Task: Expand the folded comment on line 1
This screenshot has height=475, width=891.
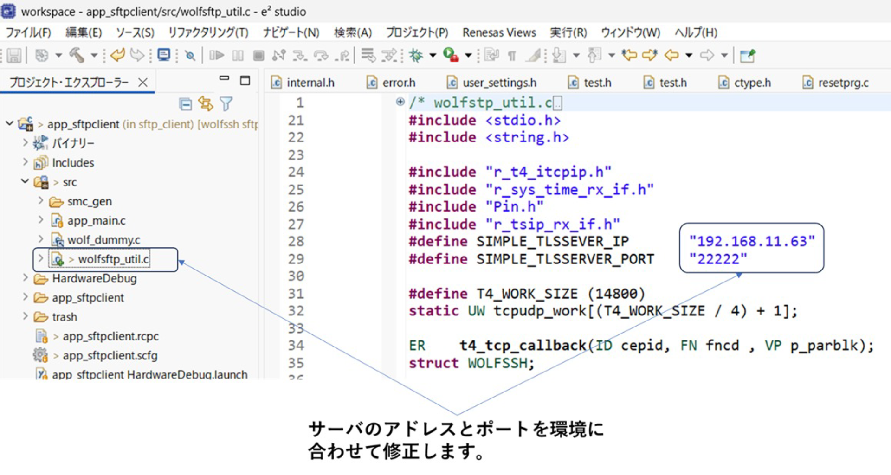Action: (400, 102)
